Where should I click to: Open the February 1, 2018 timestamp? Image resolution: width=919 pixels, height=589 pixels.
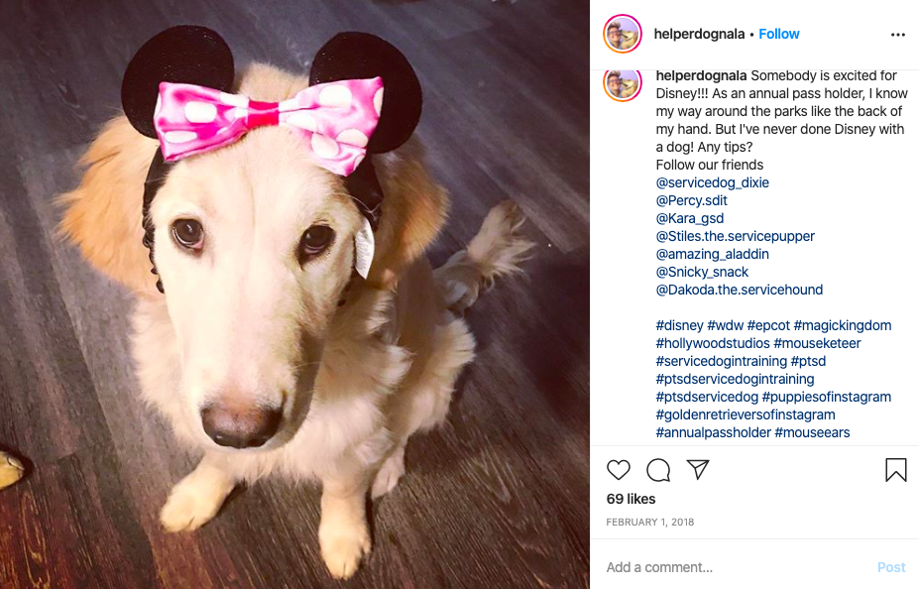[x=650, y=522]
